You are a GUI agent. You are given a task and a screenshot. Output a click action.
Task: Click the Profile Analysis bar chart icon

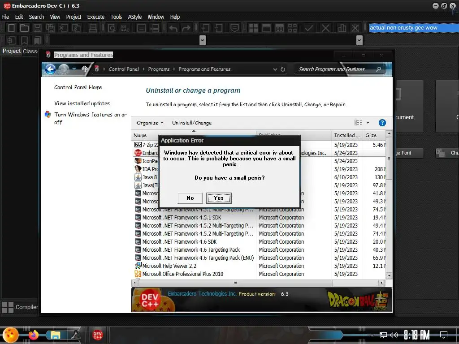click(x=342, y=28)
